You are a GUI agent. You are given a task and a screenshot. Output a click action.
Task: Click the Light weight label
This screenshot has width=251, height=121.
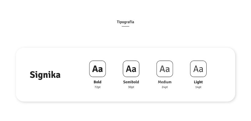pos(198,82)
